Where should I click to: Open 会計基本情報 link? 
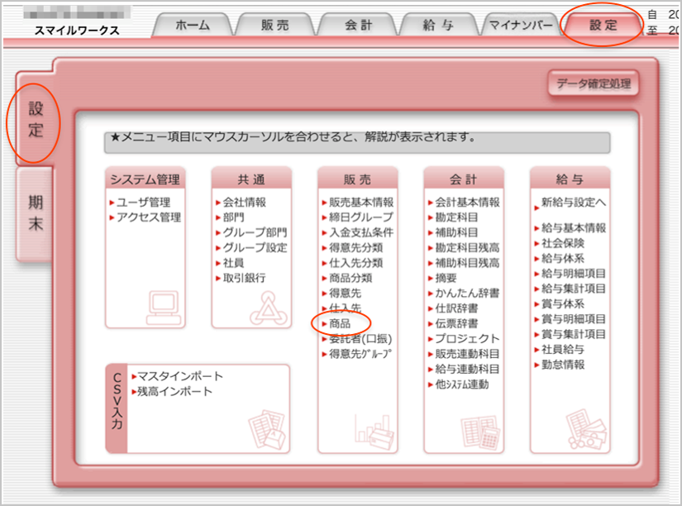point(468,203)
